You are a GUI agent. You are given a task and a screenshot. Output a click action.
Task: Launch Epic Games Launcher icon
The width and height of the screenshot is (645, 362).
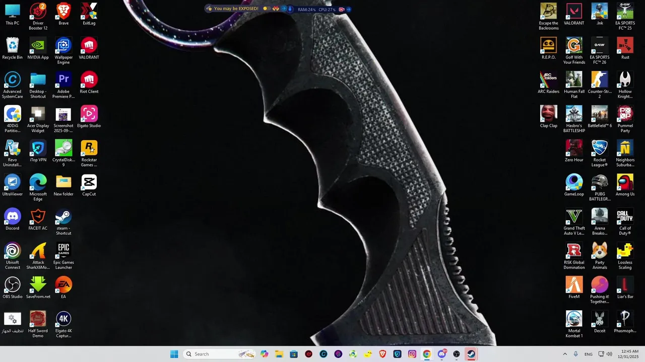click(63, 256)
